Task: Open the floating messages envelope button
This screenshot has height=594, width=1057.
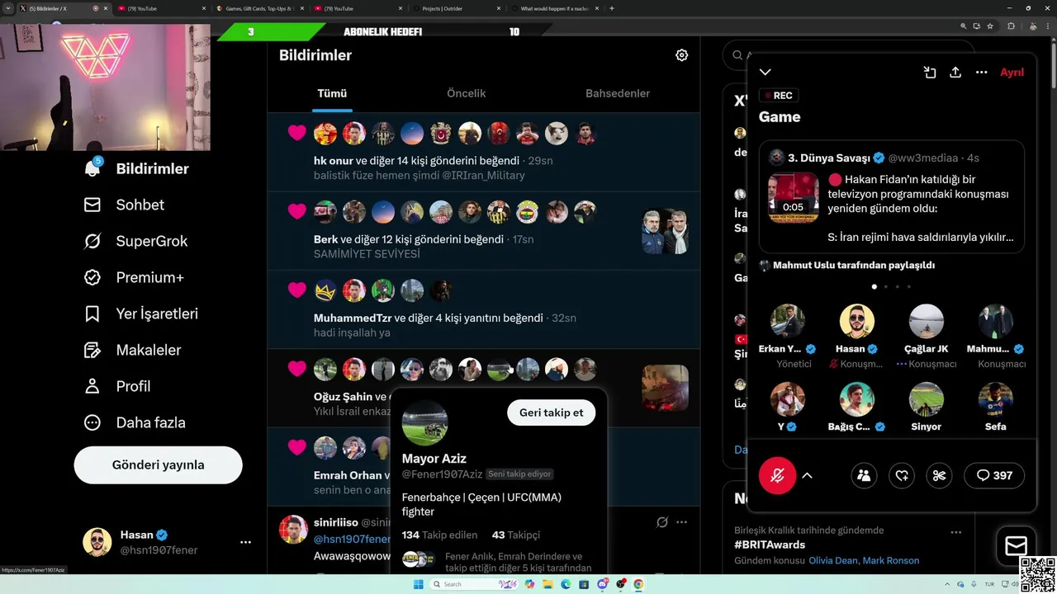Action: [x=1016, y=546]
